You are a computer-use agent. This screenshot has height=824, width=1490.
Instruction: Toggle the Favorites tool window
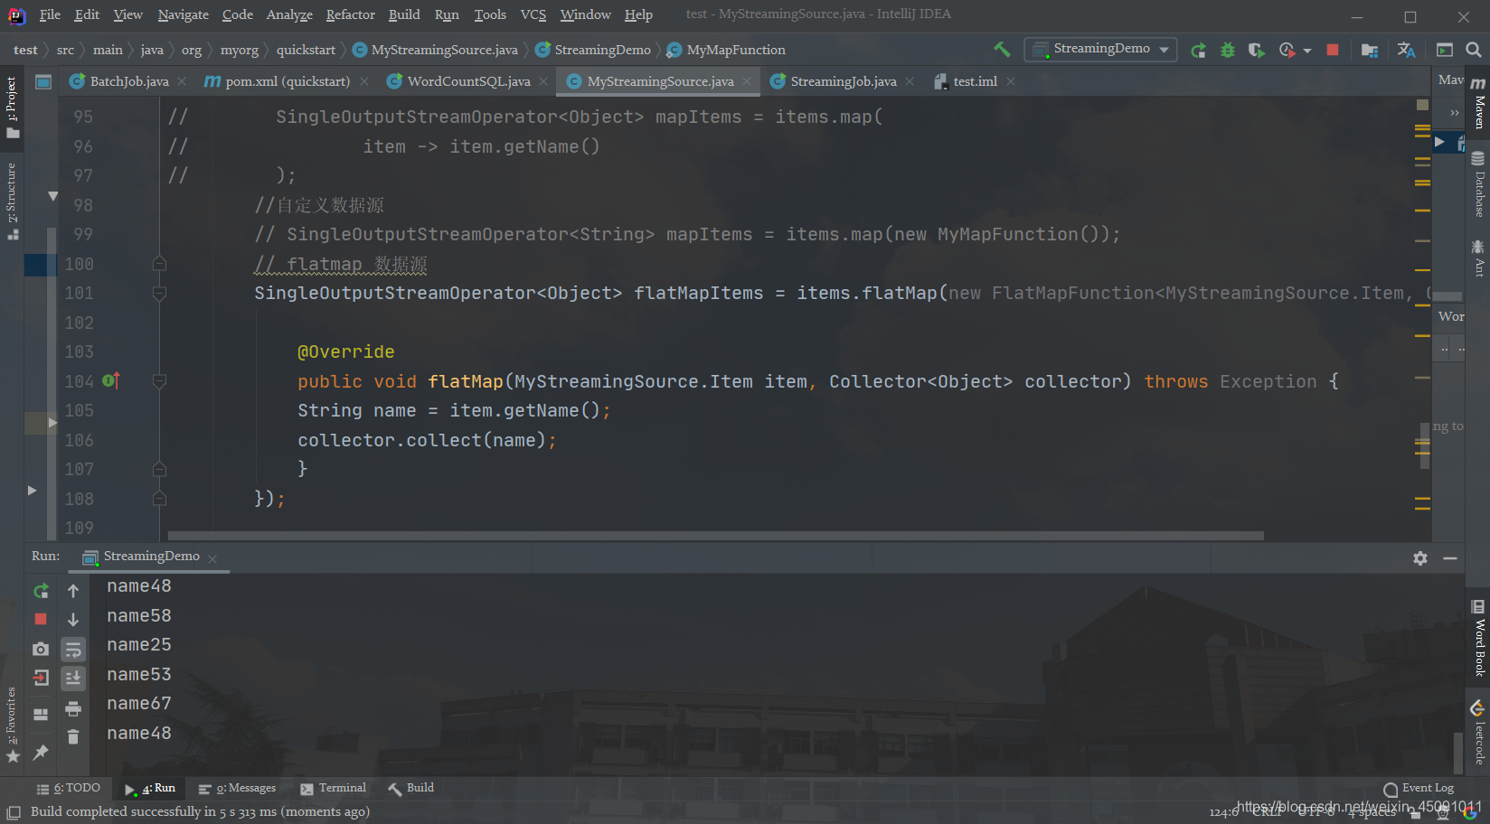click(12, 725)
